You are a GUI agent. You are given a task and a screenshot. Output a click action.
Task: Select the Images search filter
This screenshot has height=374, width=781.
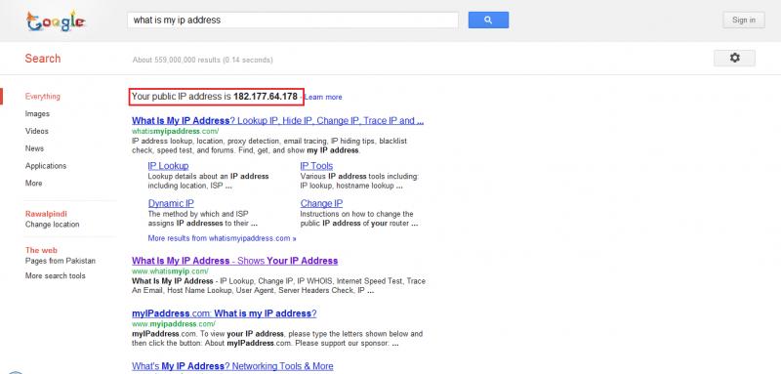click(x=37, y=113)
